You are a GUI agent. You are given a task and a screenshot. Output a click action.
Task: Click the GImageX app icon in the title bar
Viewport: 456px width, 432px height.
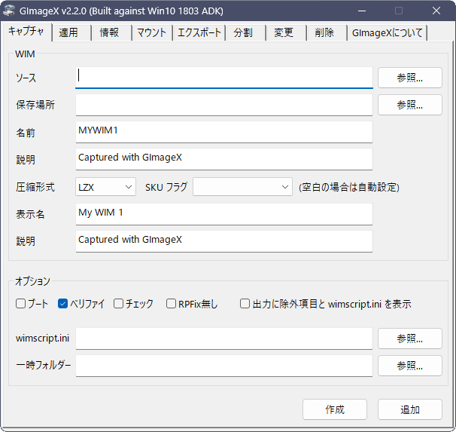(8, 11)
